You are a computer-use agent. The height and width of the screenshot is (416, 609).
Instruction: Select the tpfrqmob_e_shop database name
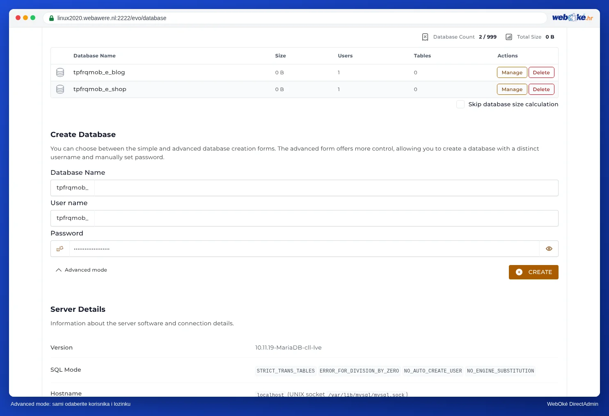(100, 89)
